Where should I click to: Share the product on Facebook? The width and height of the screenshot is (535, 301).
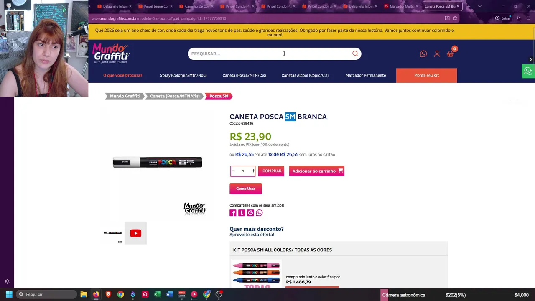coord(233,213)
